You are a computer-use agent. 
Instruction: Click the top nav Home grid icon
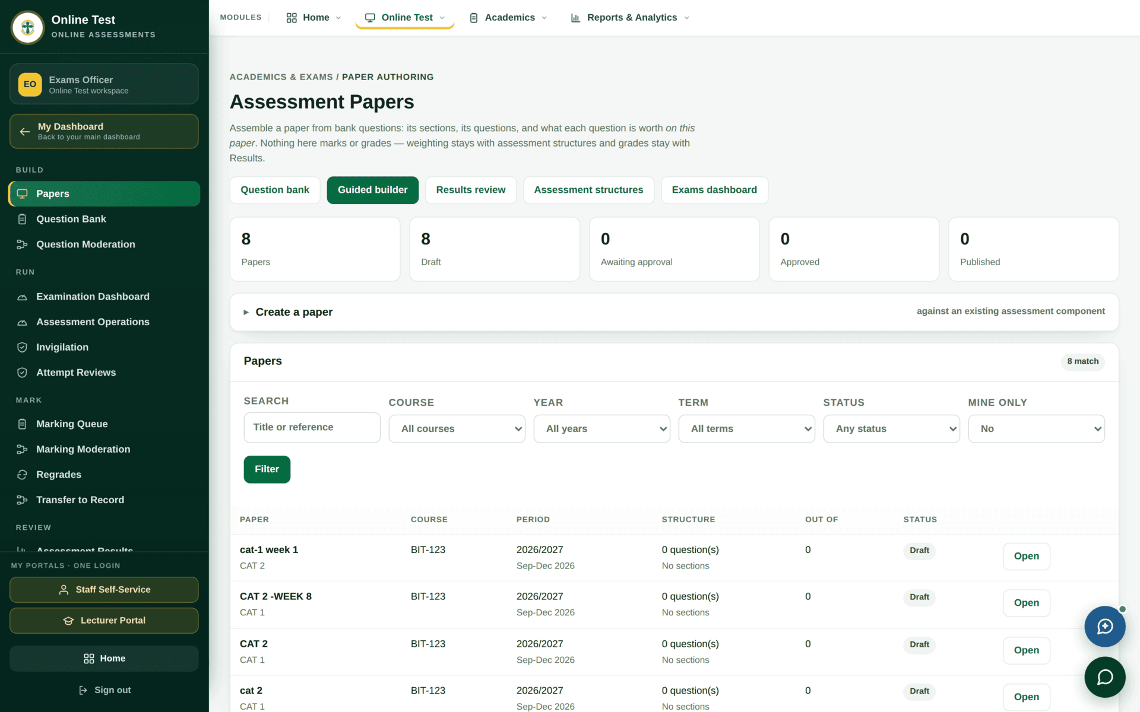point(292,18)
